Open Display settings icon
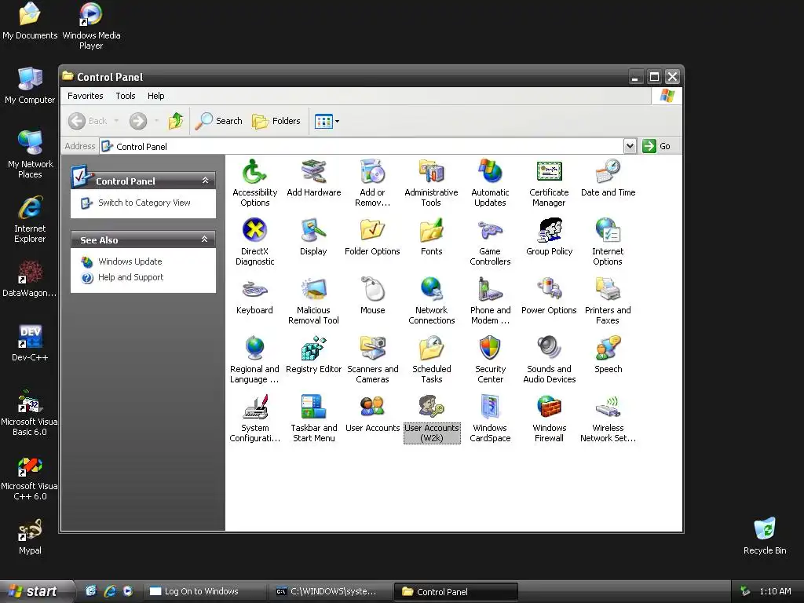 (x=314, y=236)
